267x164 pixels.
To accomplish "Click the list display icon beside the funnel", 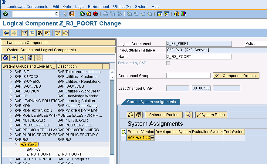I will click(32, 33).
